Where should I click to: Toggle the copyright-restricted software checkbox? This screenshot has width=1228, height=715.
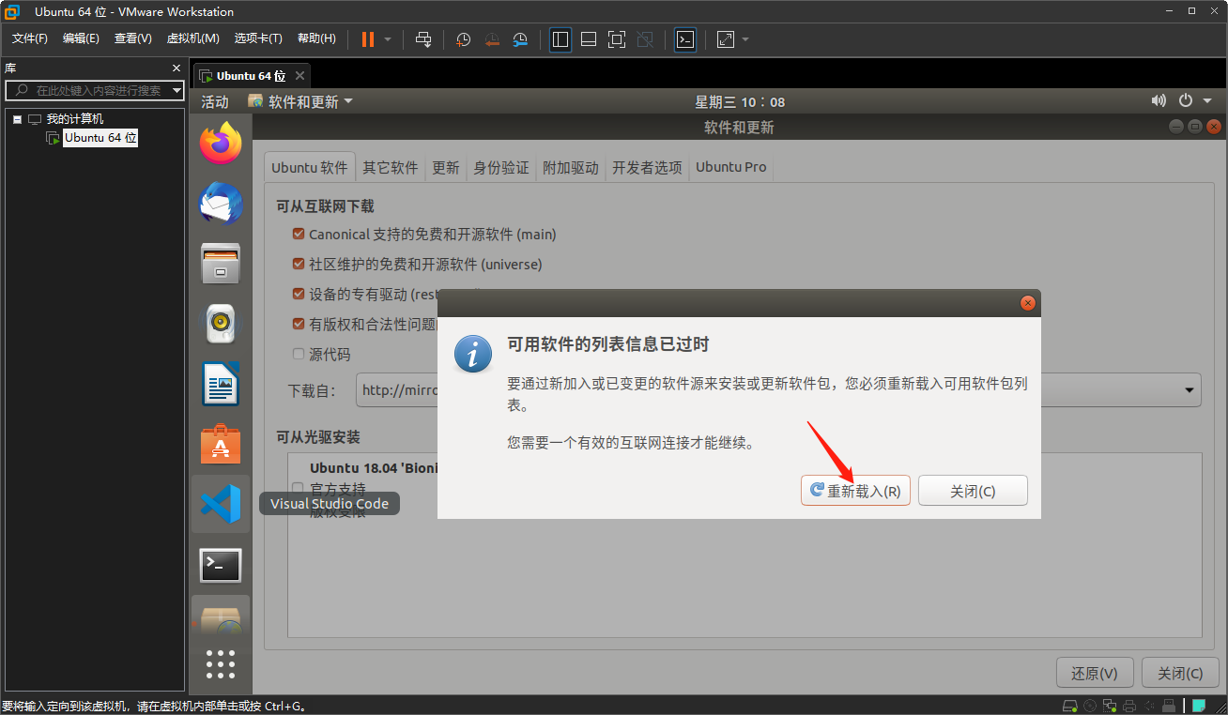tap(299, 324)
